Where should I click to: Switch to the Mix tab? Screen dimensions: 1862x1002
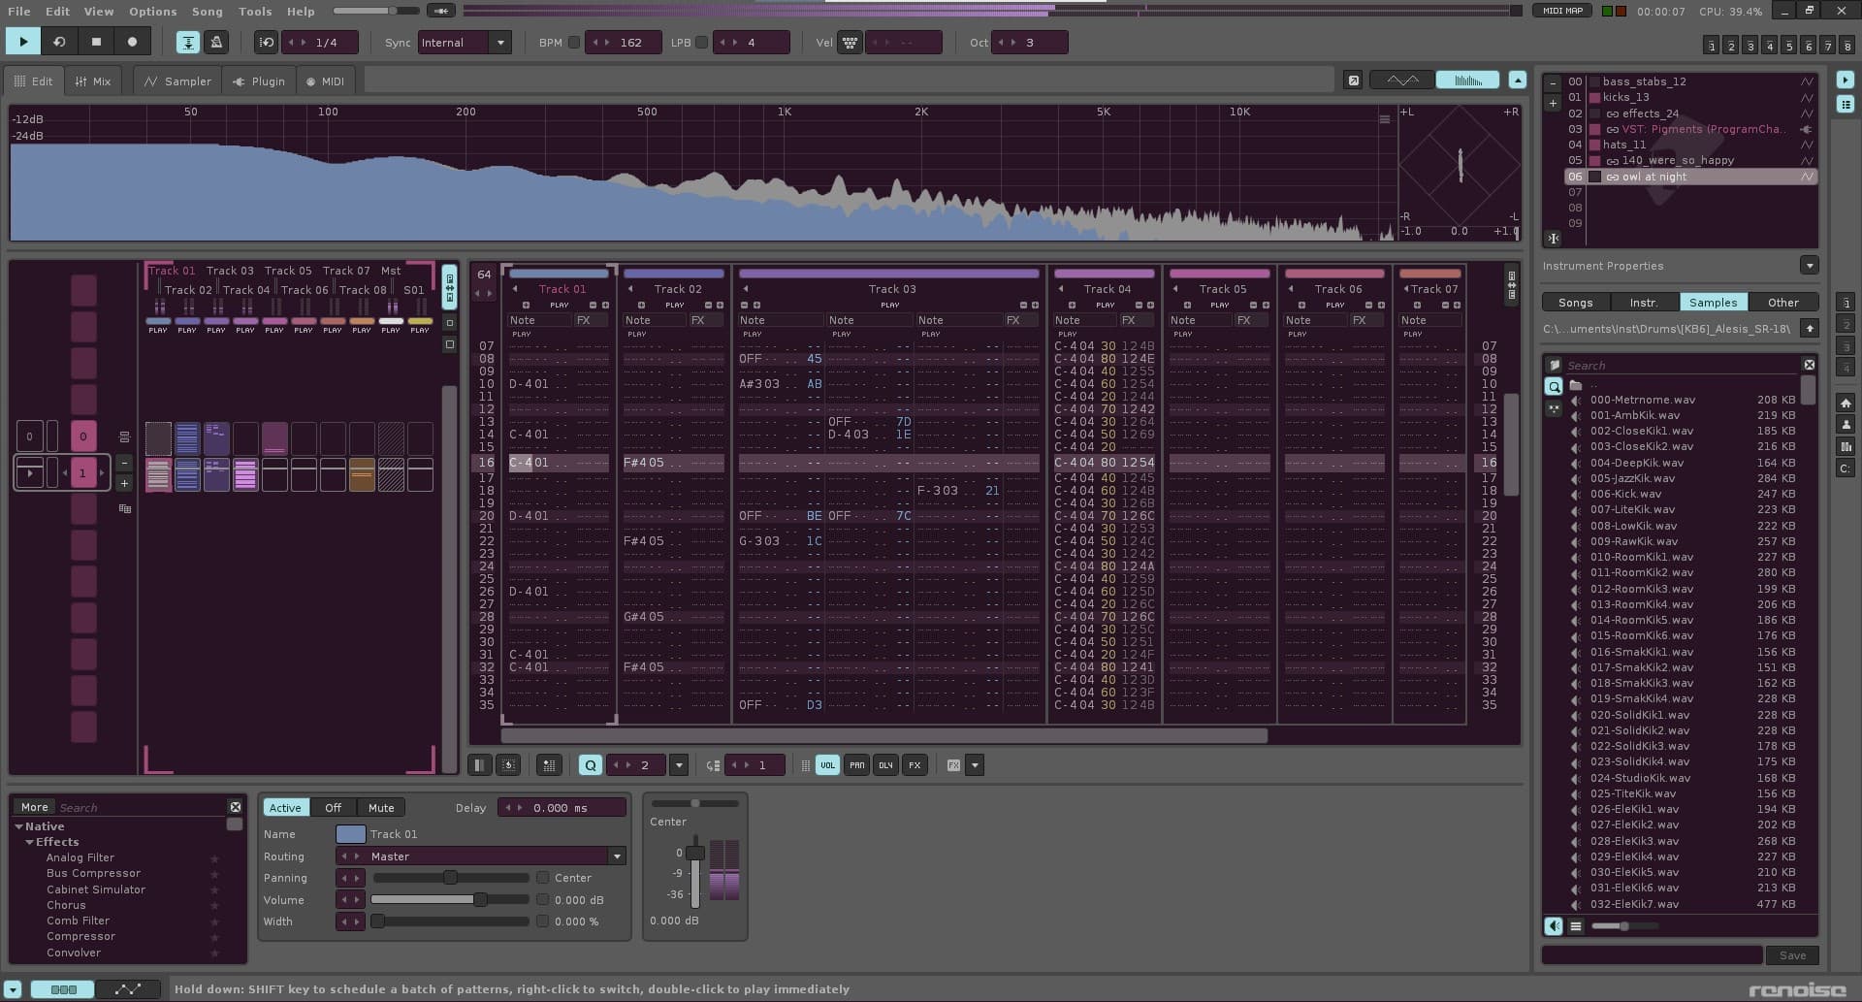pyautogui.click(x=93, y=81)
